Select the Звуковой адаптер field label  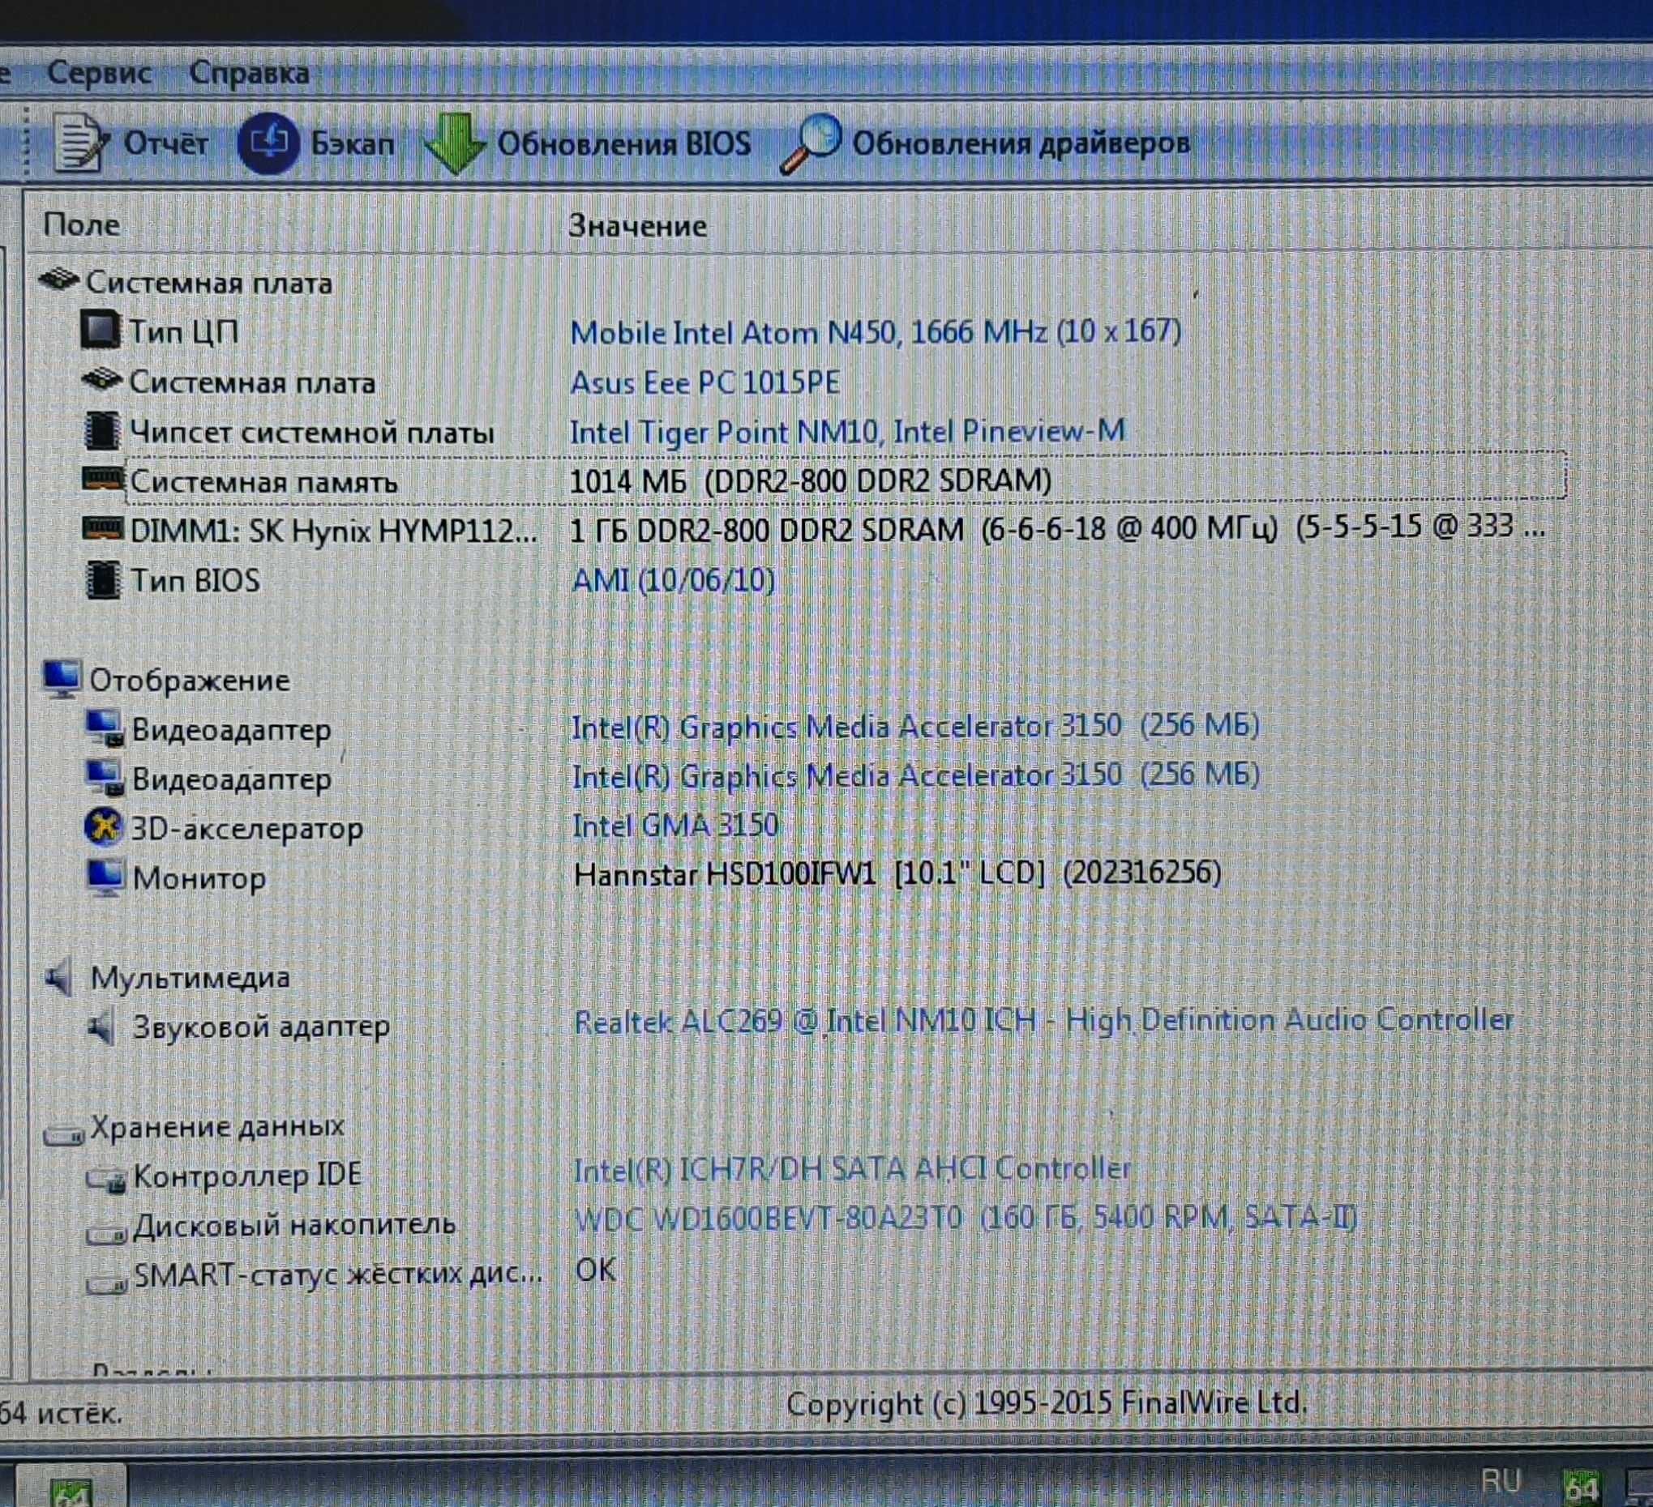pos(262,1027)
